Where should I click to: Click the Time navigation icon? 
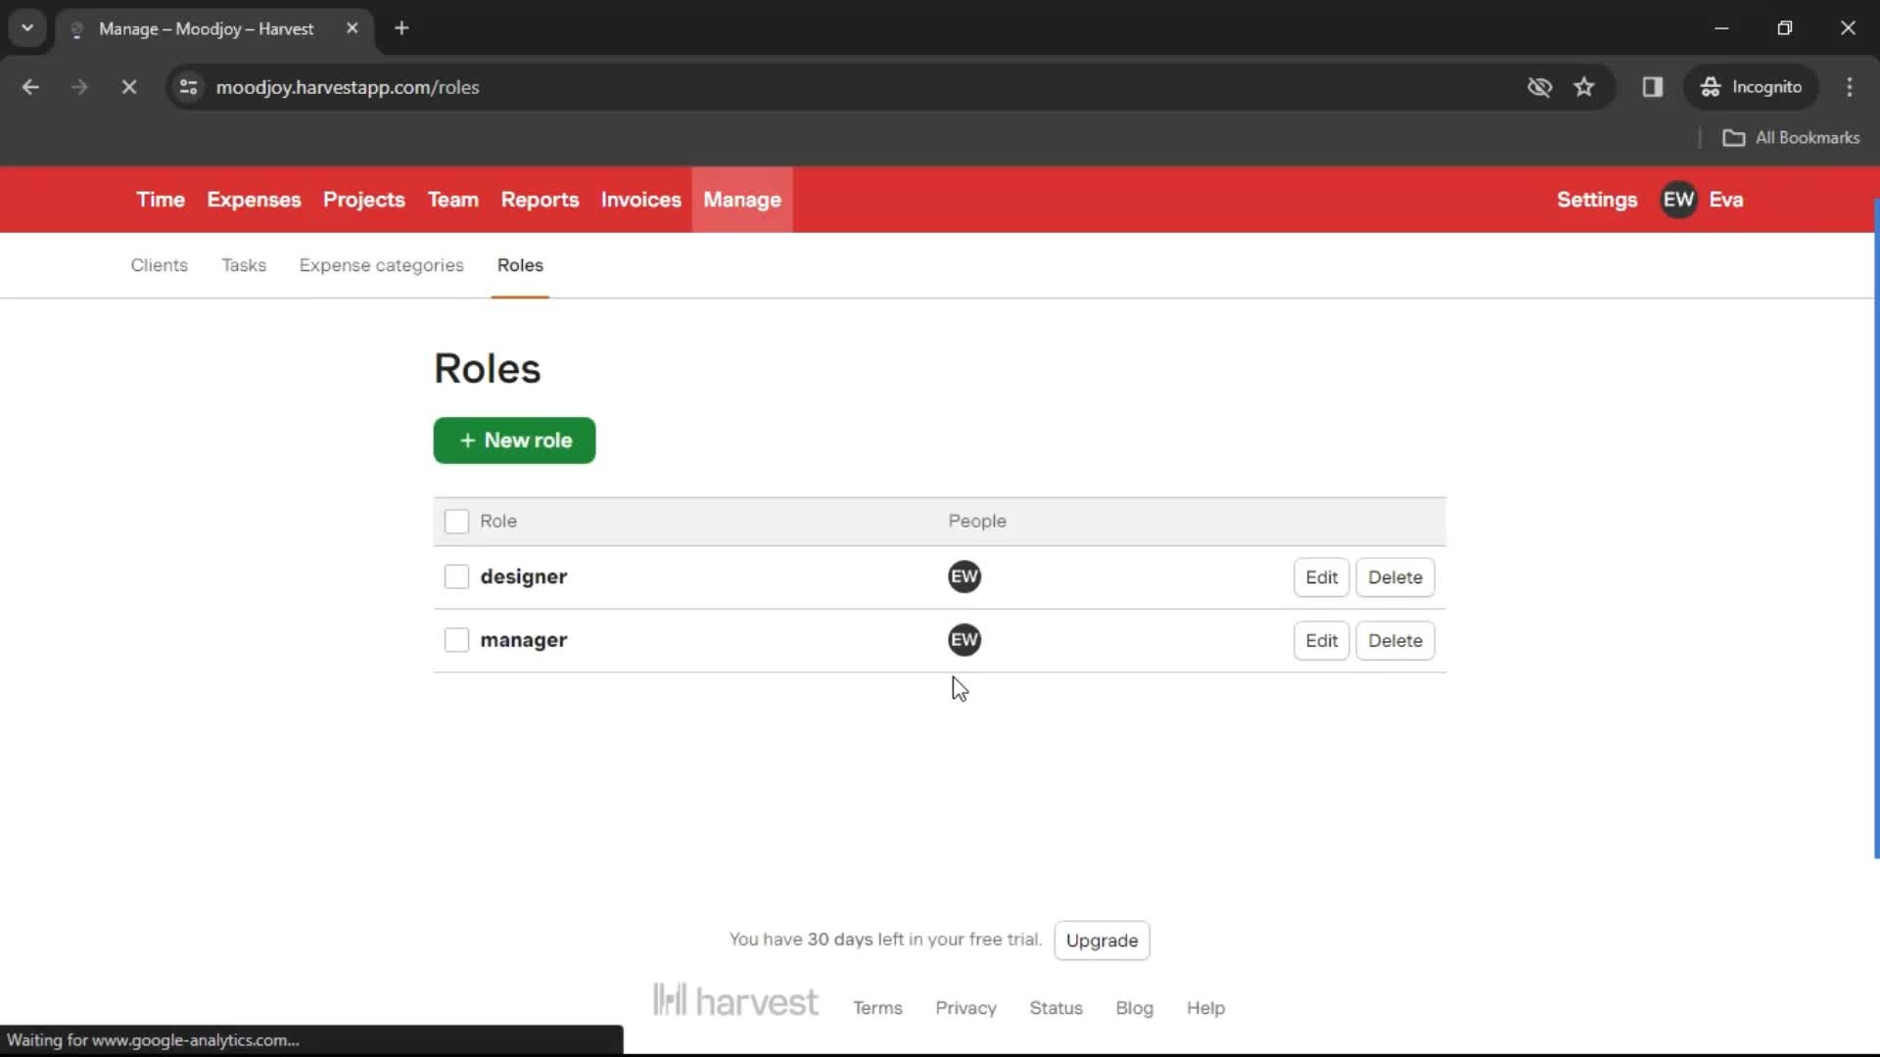(x=161, y=200)
